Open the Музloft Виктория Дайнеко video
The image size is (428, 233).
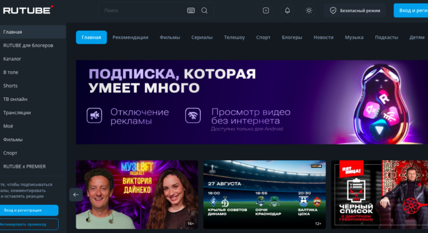(137, 195)
